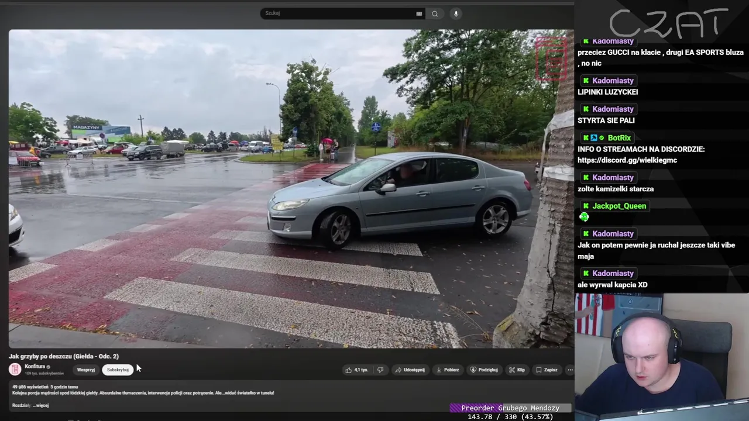This screenshot has width=749, height=421.
Task: Click the chat message 'zolte kamizelki starcza'
Action: click(x=616, y=189)
